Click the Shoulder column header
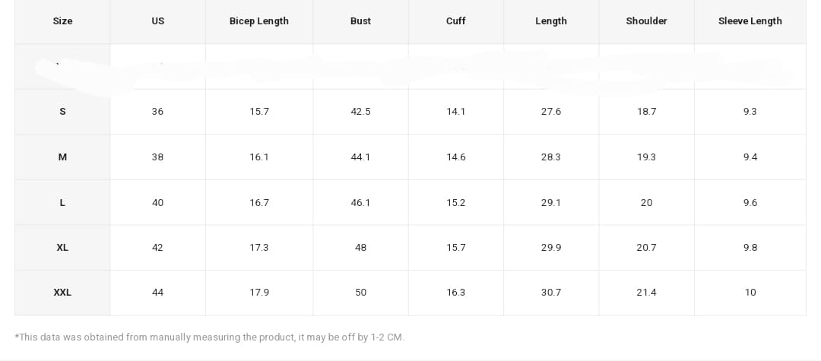The width and height of the screenshot is (821, 361). [x=646, y=21]
